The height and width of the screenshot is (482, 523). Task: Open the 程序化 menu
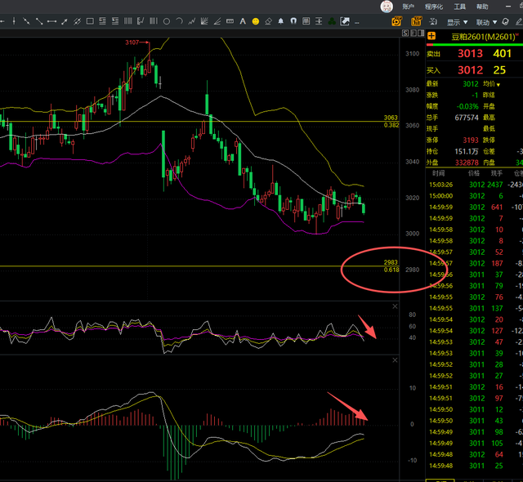coord(434,6)
